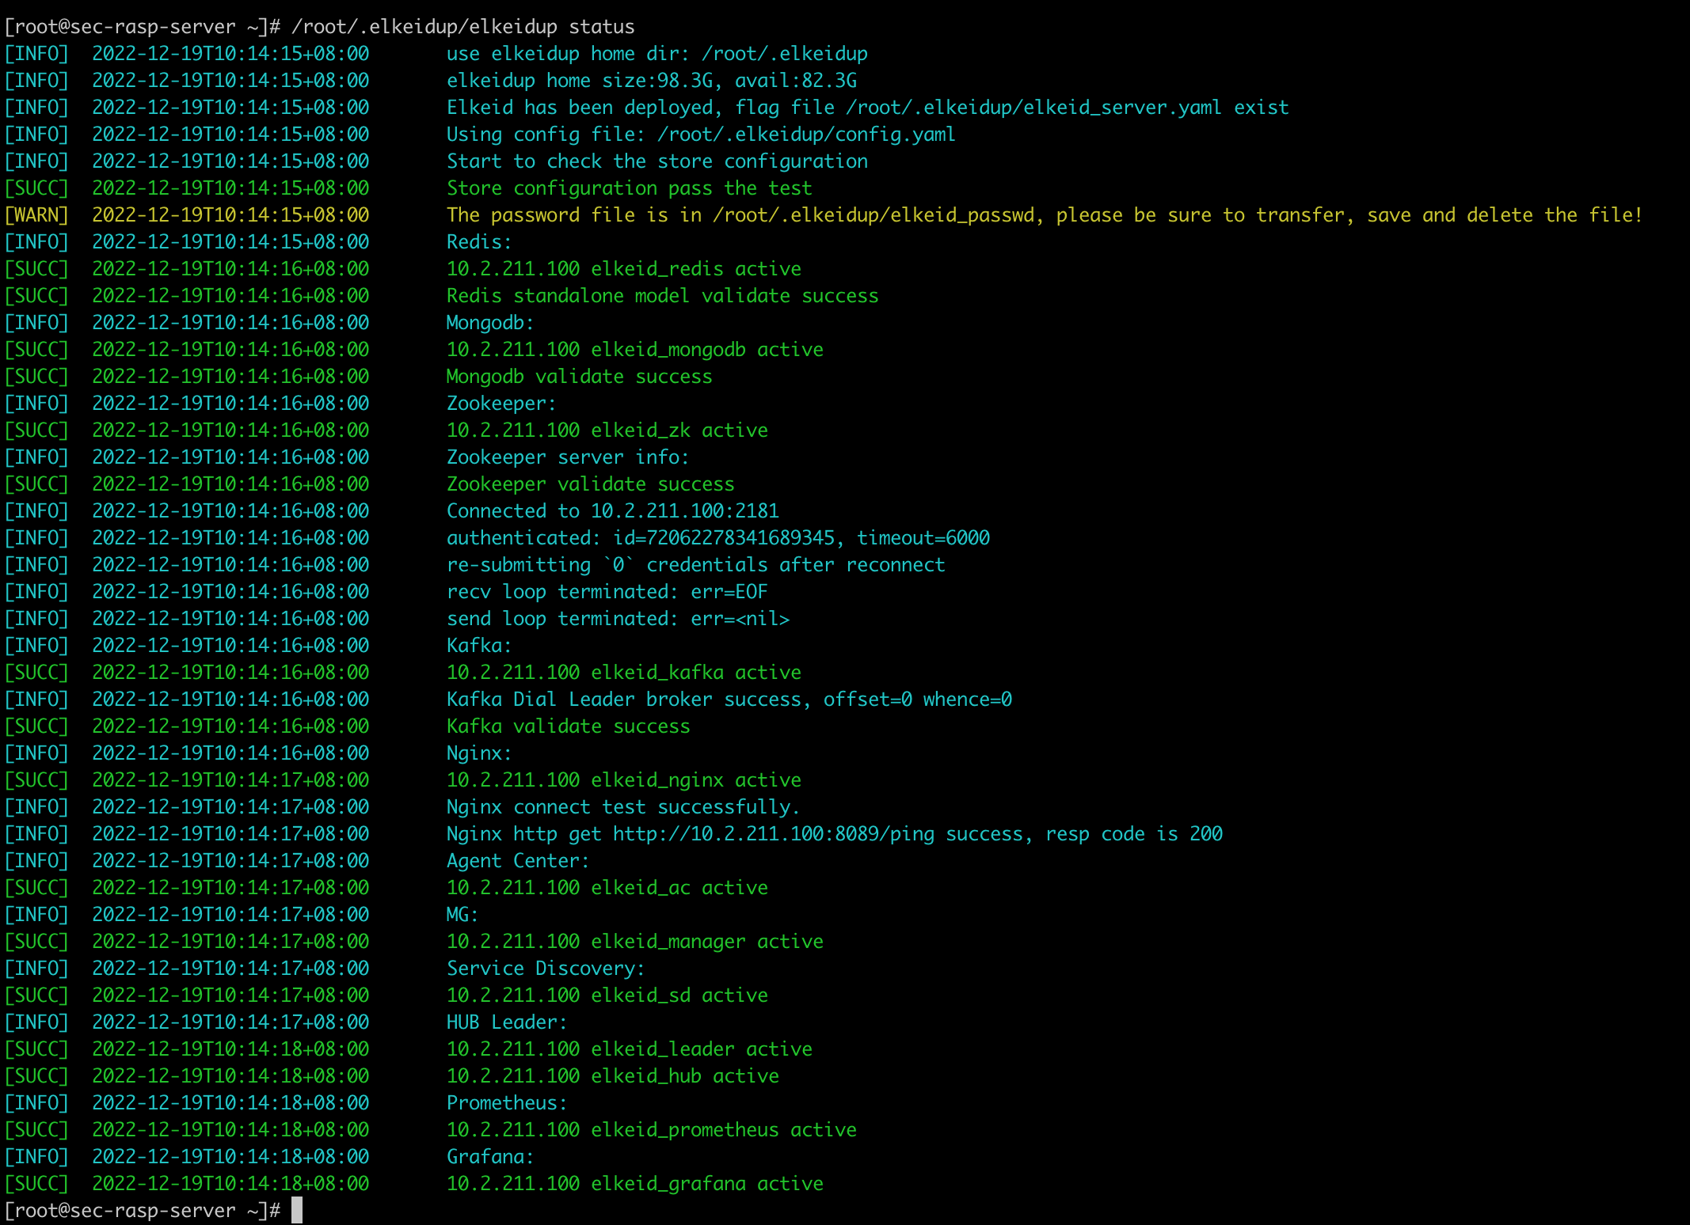Image resolution: width=1690 pixels, height=1225 pixels.
Task: Click the elkeid_server.yaml flag file path
Action: (1034, 108)
